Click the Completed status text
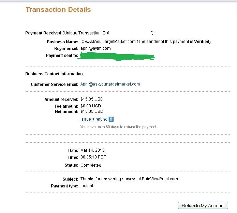The image size is (237, 213). (x=91, y=165)
